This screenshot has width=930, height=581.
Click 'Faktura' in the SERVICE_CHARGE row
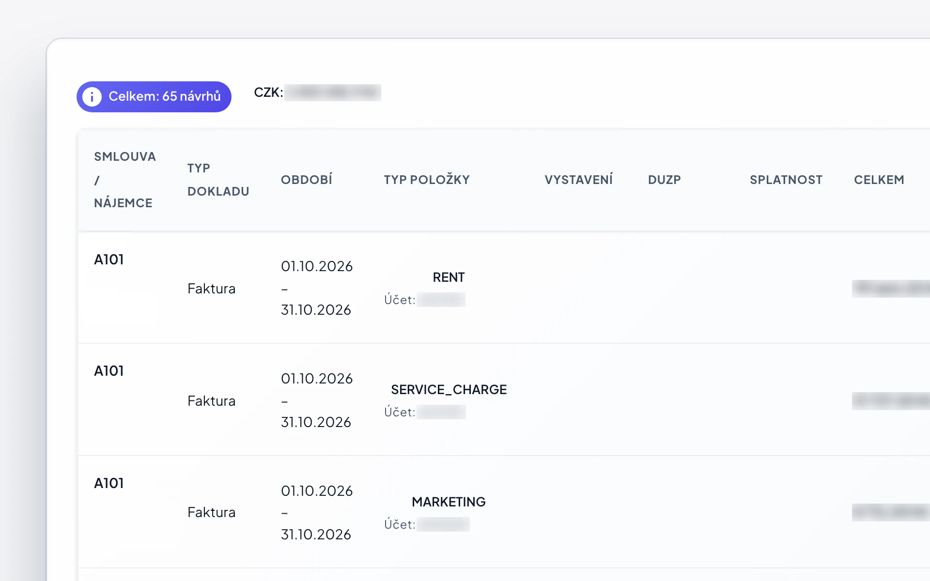point(212,401)
